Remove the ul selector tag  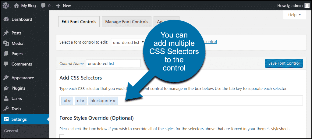69,101
